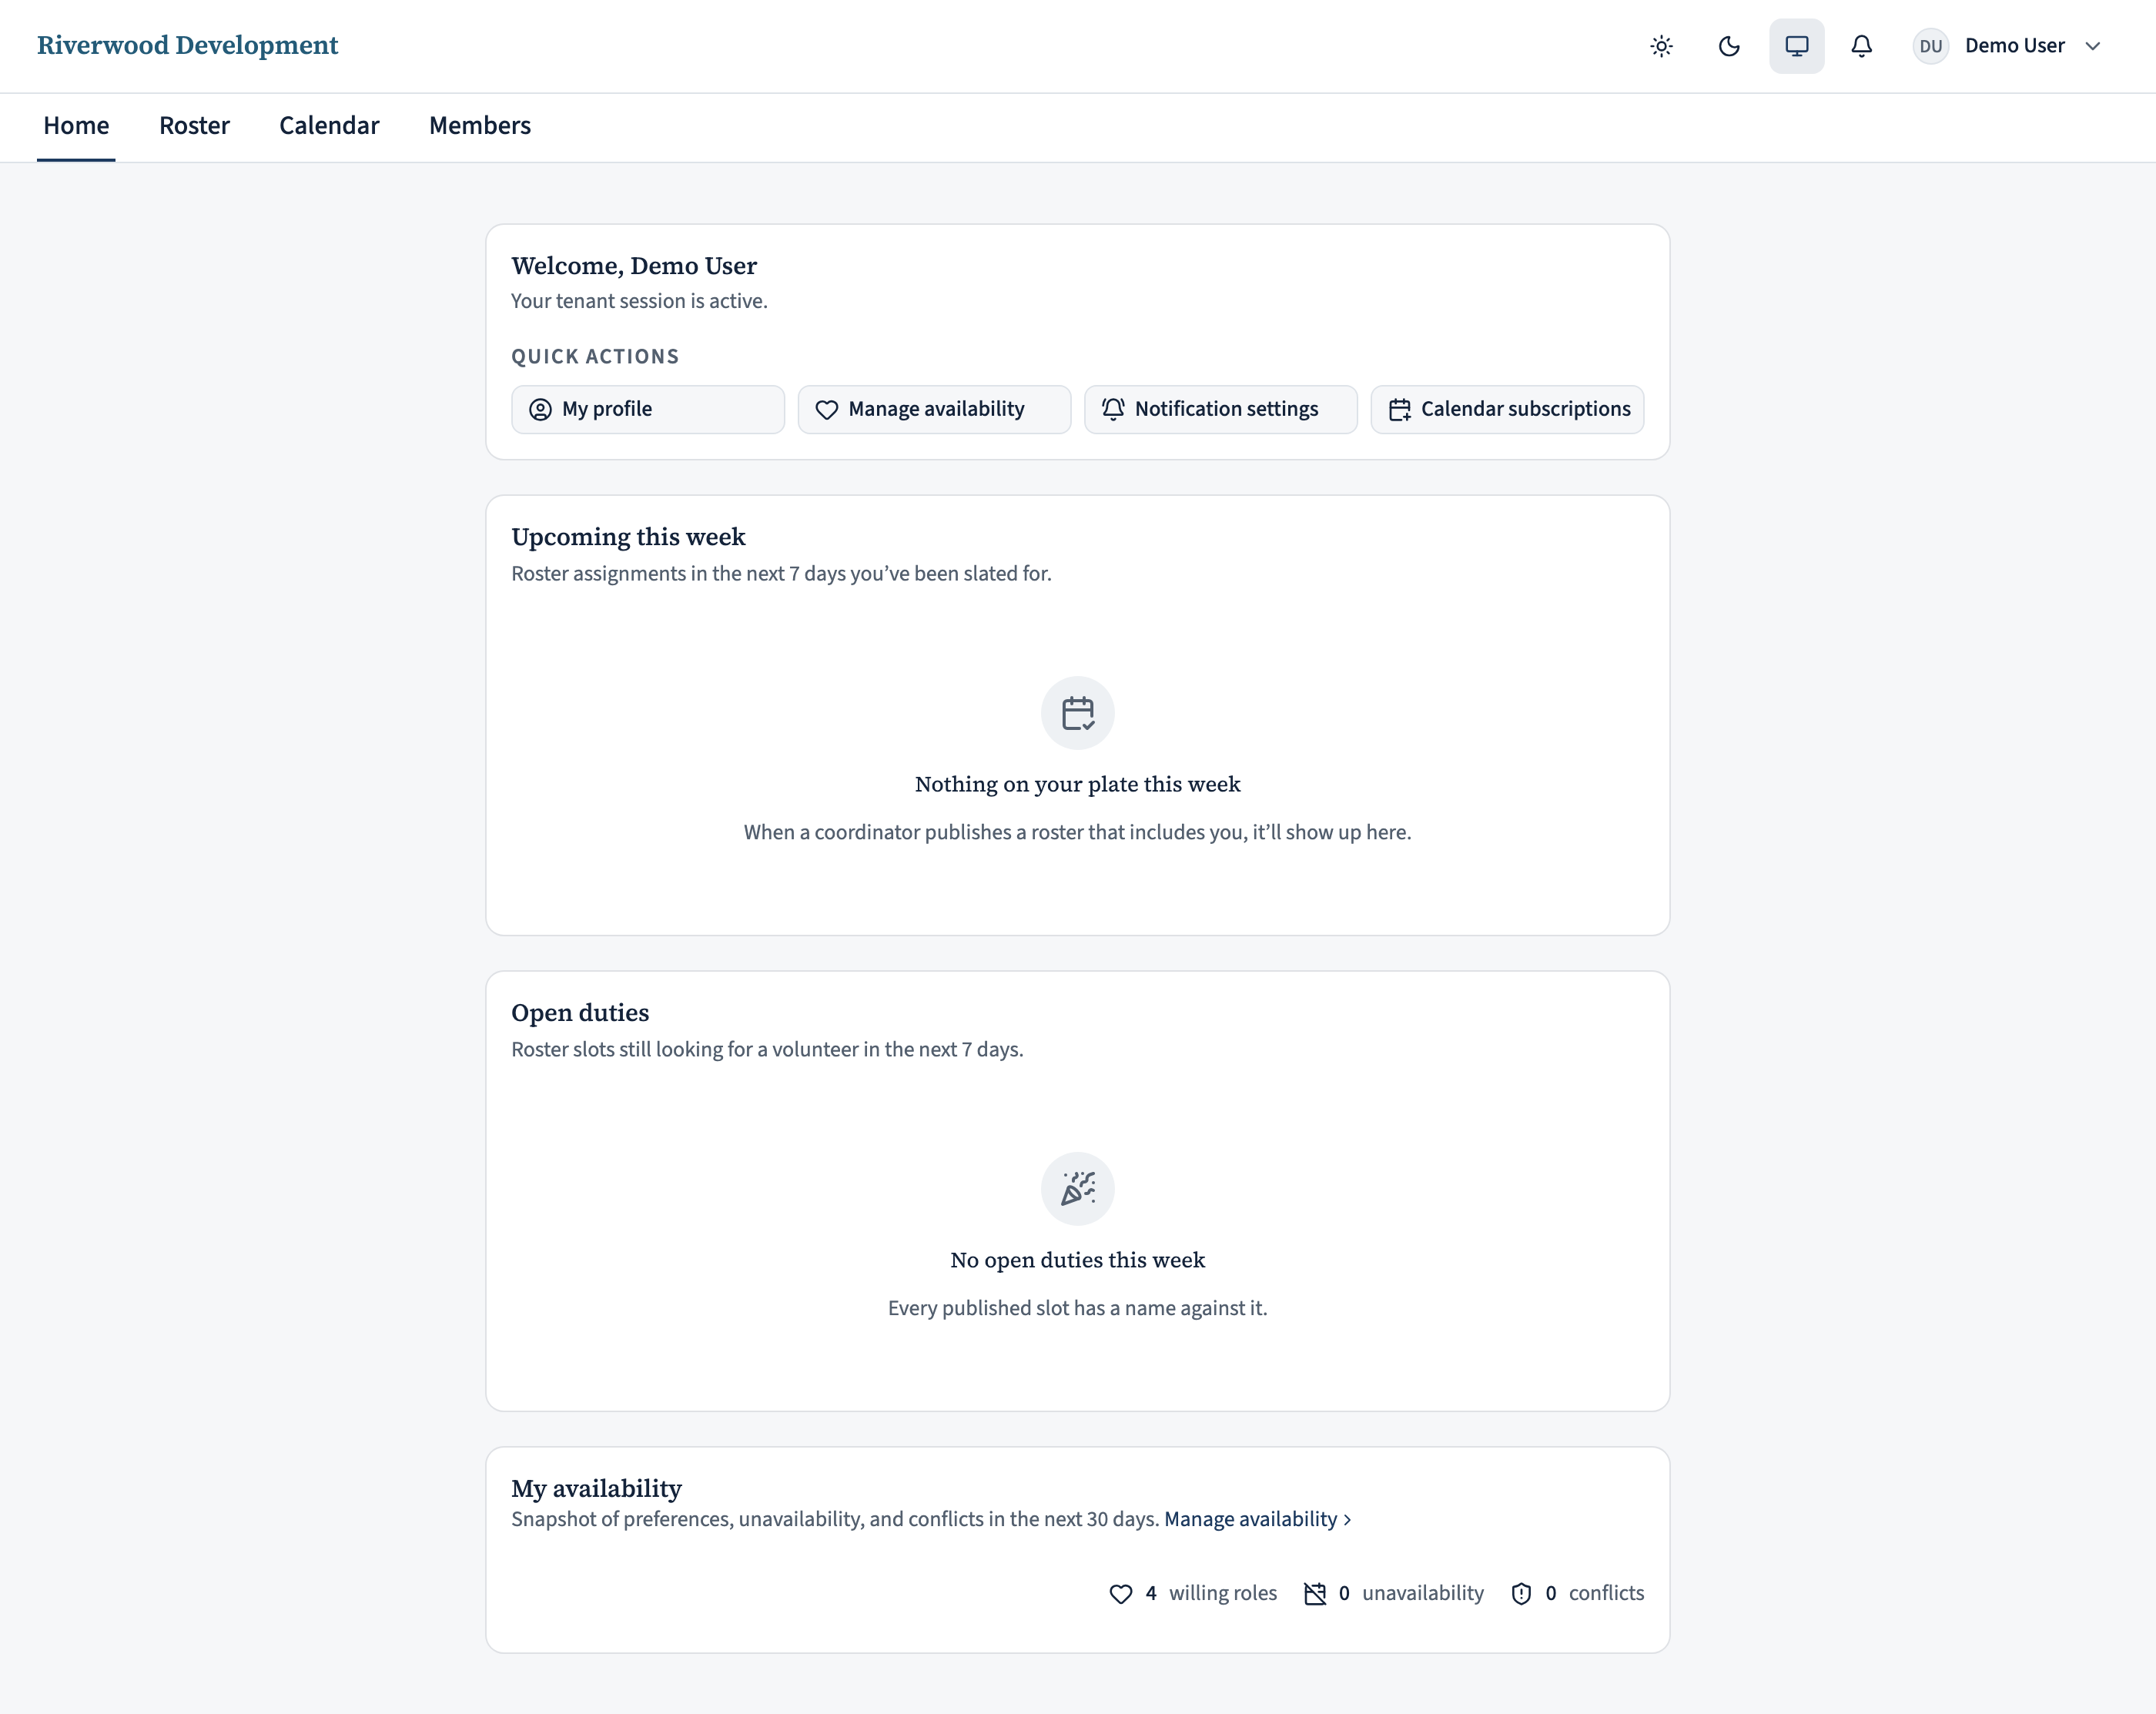Open notifications bell in header
2156x1714 pixels.
(x=1861, y=46)
